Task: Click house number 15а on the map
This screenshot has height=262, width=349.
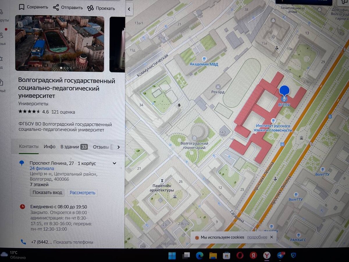Action: pos(264,43)
